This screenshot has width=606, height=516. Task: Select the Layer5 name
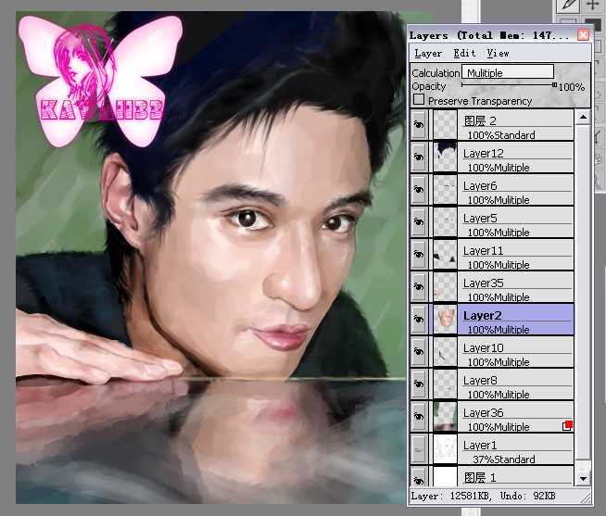[x=480, y=219]
